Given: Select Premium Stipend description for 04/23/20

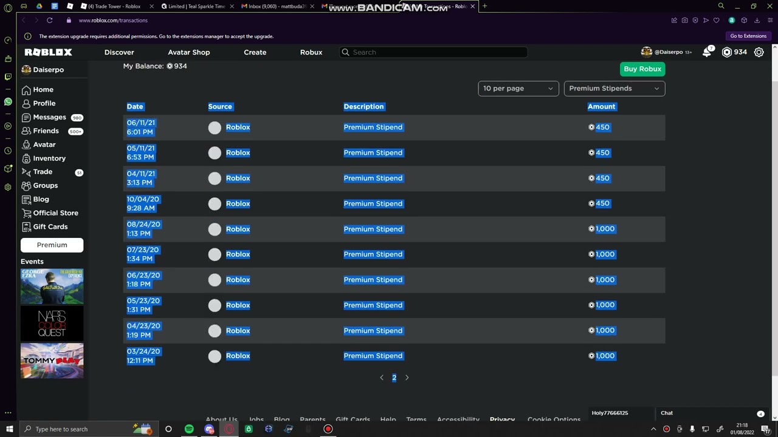Looking at the screenshot, I should (x=373, y=331).
